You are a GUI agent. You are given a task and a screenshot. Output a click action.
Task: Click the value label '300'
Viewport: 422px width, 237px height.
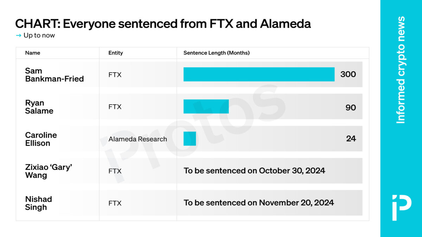pyautogui.click(x=348, y=74)
